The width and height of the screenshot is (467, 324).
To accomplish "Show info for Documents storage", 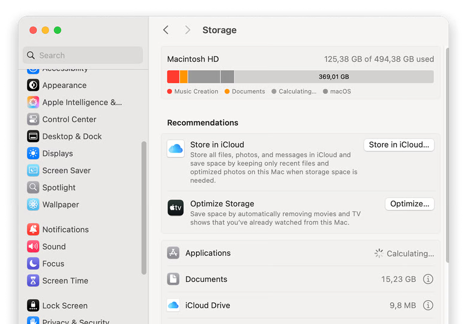I will point(428,279).
